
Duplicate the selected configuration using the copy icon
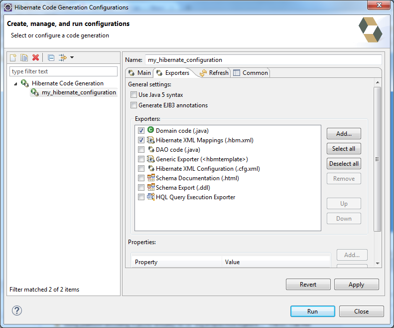[24, 58]
